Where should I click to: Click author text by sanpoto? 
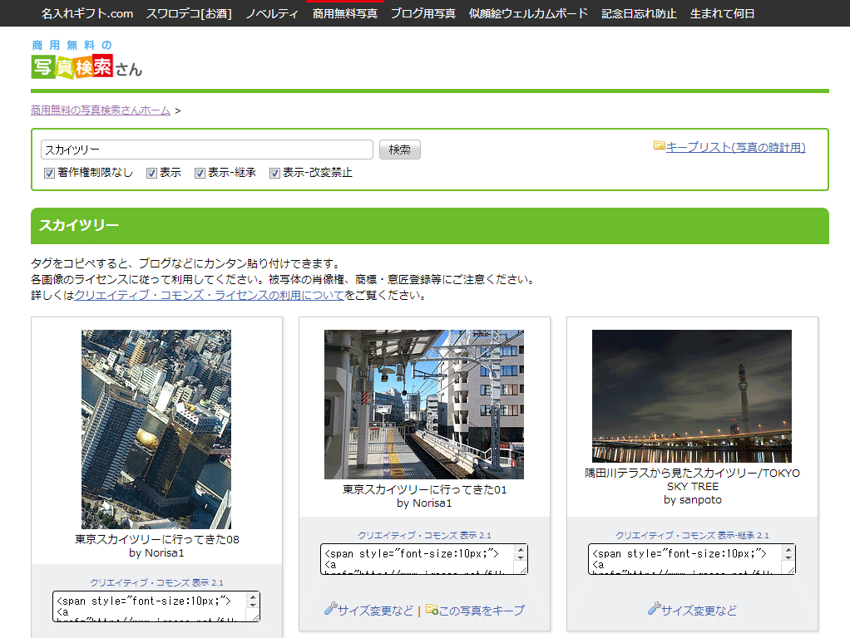coord(692,500)
